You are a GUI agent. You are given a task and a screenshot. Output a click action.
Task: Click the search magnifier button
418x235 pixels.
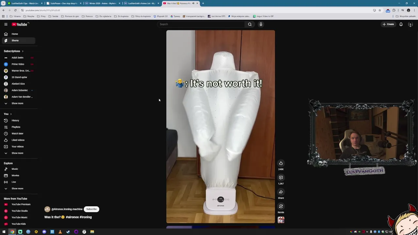(250, 24)
